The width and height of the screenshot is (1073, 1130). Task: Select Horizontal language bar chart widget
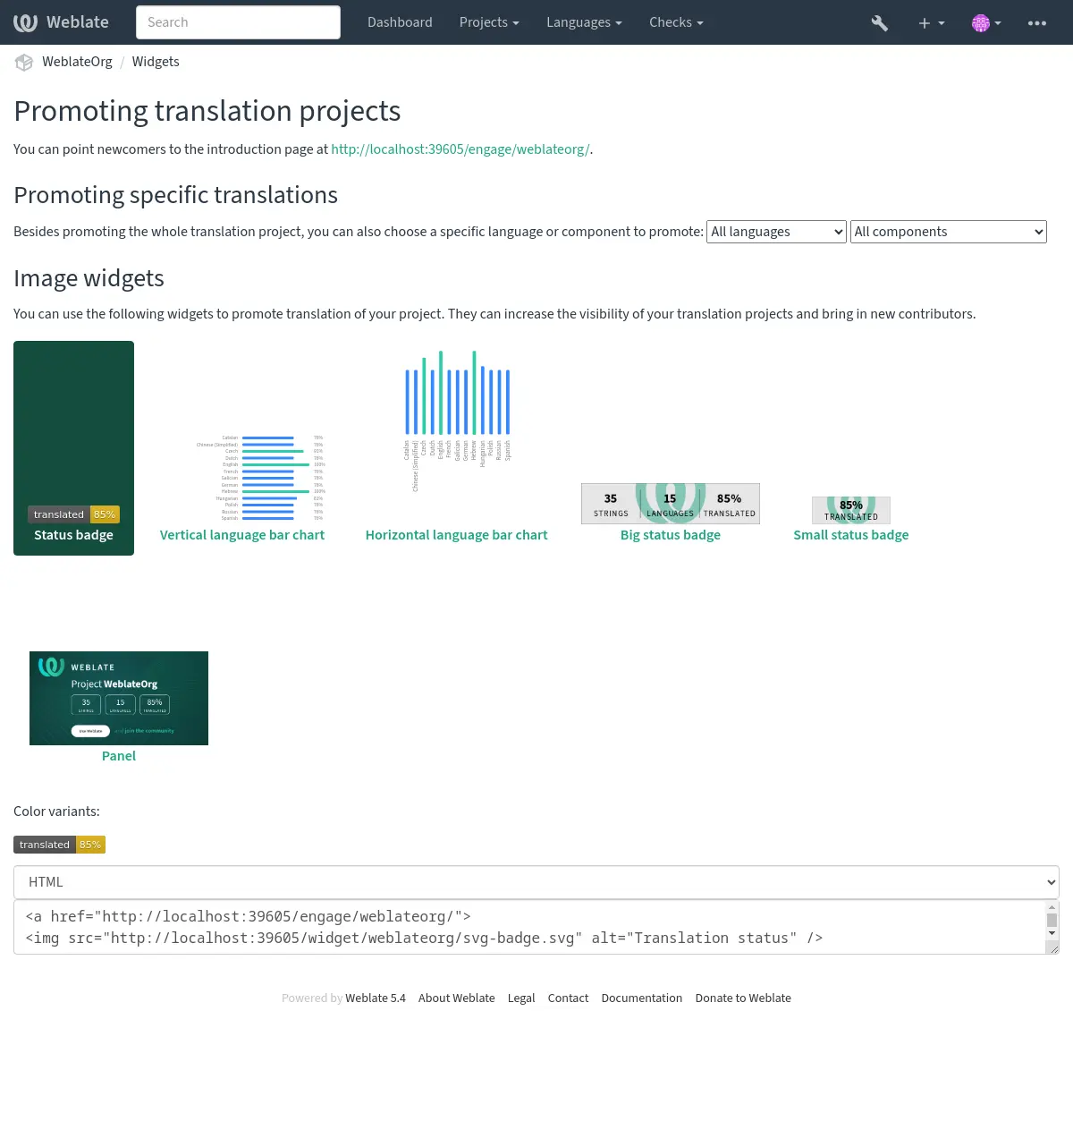point(456,535)
